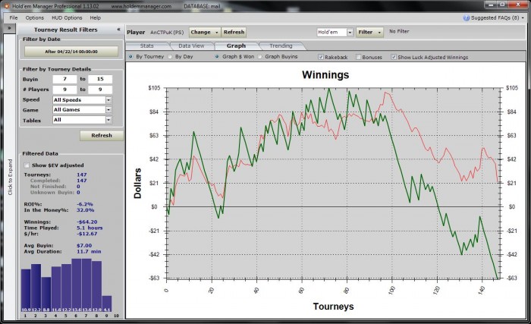Open the HUD Options menu
Screen dimensions: 531x324
click(x=67, y=17)
